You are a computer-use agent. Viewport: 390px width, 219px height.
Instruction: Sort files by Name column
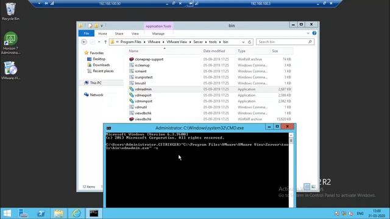point(133,51)
